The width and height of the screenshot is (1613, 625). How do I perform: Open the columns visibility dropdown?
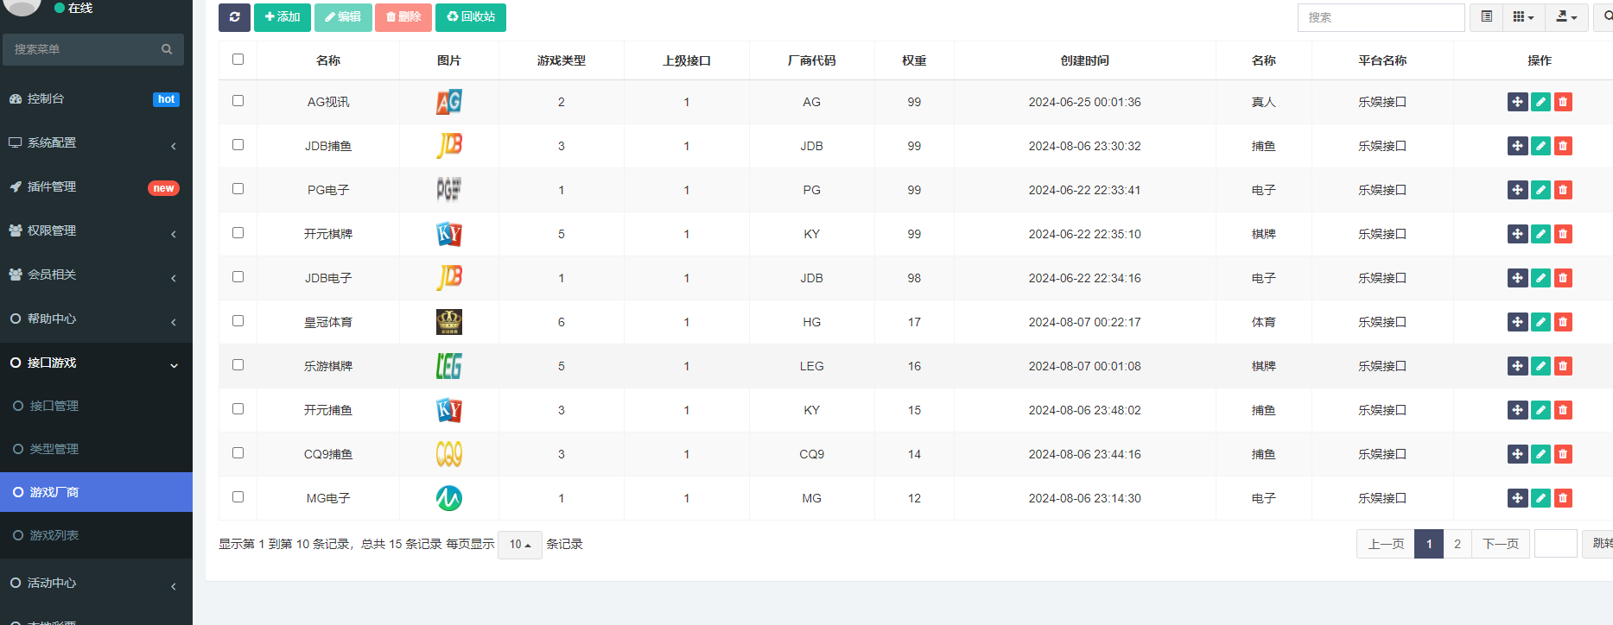(x=1523, y=17)
